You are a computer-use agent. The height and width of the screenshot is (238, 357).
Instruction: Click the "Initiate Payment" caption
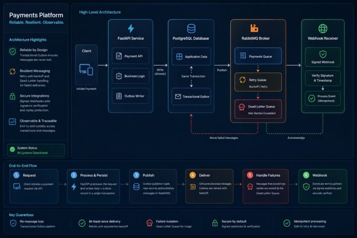[x=86, y=89]
